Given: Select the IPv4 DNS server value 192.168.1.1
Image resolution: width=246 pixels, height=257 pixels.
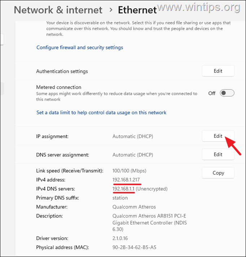Looking at the screenshot, I should 123,189.
